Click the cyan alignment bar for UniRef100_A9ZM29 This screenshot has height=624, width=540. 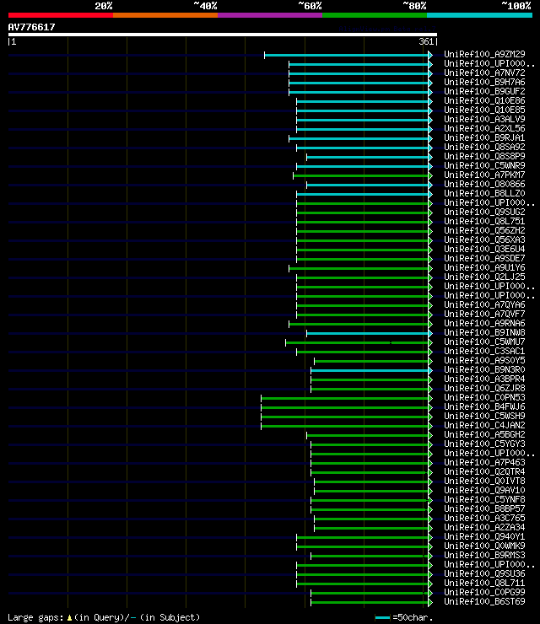click(347, 55)
